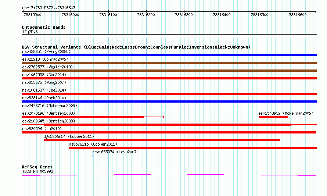The height and width of the screenshot is (196, 327).
Task: Click the blue bar of nsv828146
Action: click(x=169, y=101)
